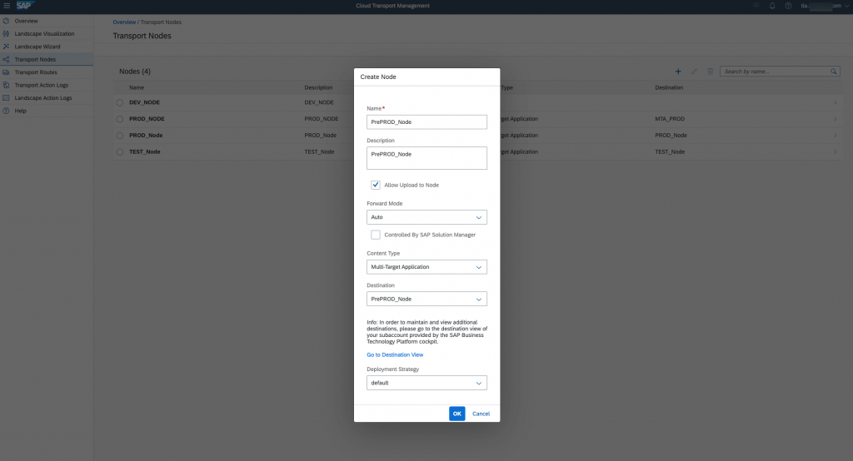853x461 pixels.
Task: Click the Transport Action Logs sidebar icon
Action: [6, 86]
